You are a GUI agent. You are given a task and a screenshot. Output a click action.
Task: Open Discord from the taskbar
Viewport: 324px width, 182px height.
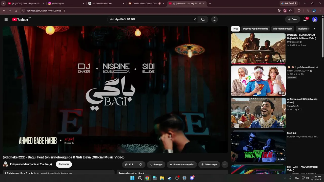tap(192, 178)
